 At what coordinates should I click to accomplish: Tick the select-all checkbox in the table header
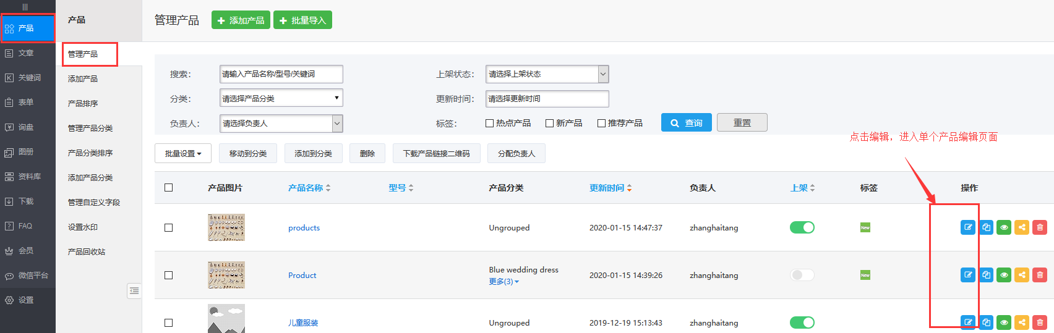tap(169, 188)
